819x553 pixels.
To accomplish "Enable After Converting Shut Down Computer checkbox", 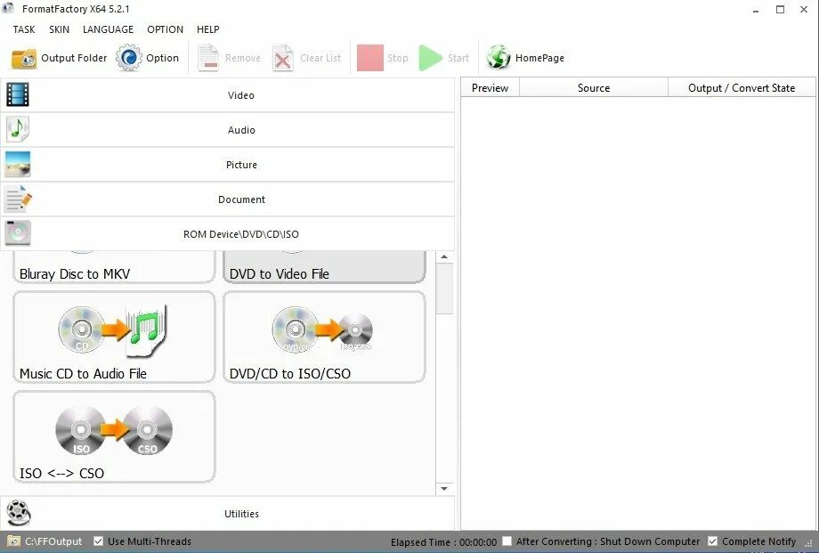I will click(x=507, y=541).
